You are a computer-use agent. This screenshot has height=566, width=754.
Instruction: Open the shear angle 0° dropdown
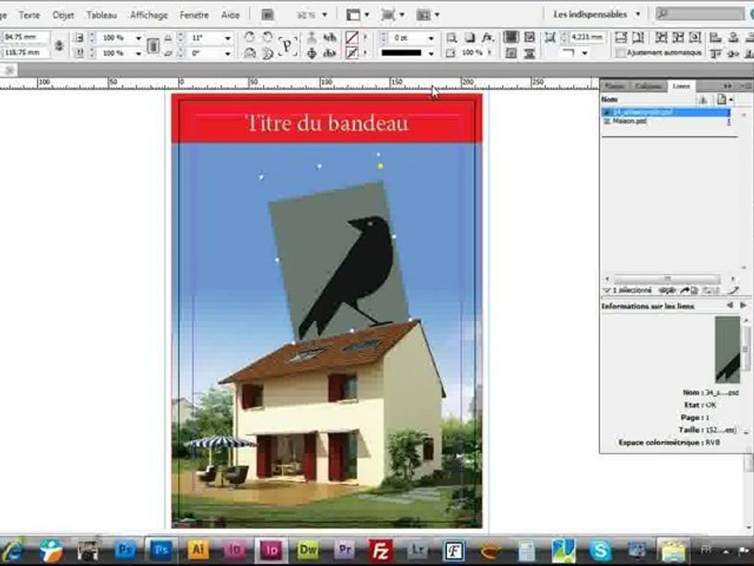pyautogui.click(x=228, y=53)
